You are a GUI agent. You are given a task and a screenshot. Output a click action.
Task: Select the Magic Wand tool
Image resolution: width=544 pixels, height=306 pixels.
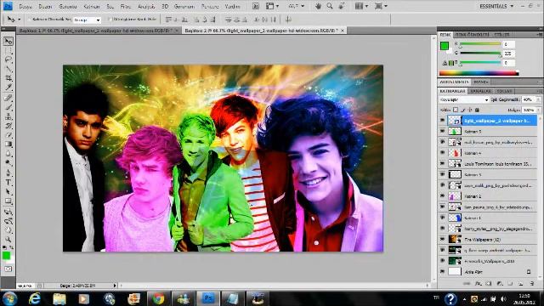click(x=8, y=69)
